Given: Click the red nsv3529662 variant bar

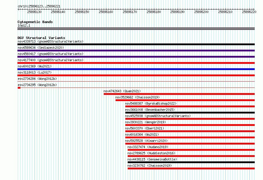Looking at the screenshot, I should pyautogui.click(x=185, y=100).
